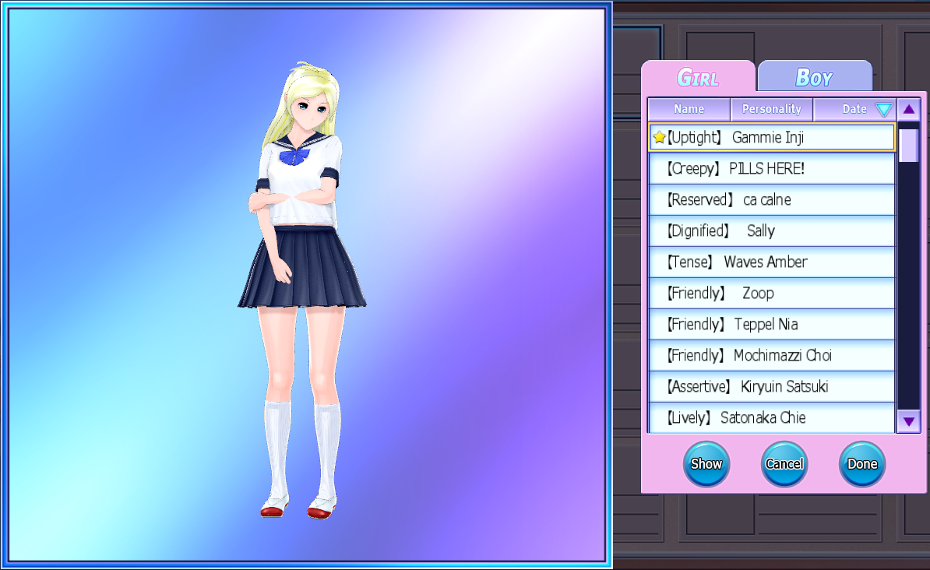Select the Tense Waves Amber entry
The height and width of the screenshot is (570, 930).
(x=772, y=262)
